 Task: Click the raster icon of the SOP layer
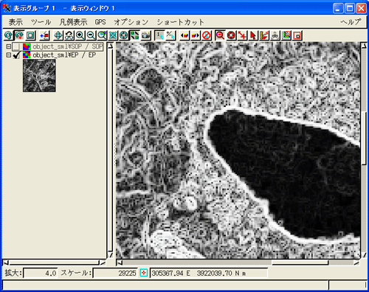click(27, 46)
